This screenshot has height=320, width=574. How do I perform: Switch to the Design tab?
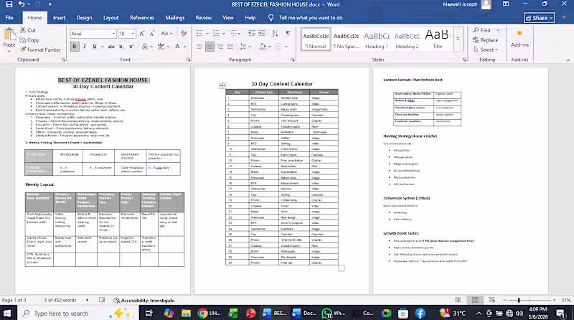click(84, 17)
